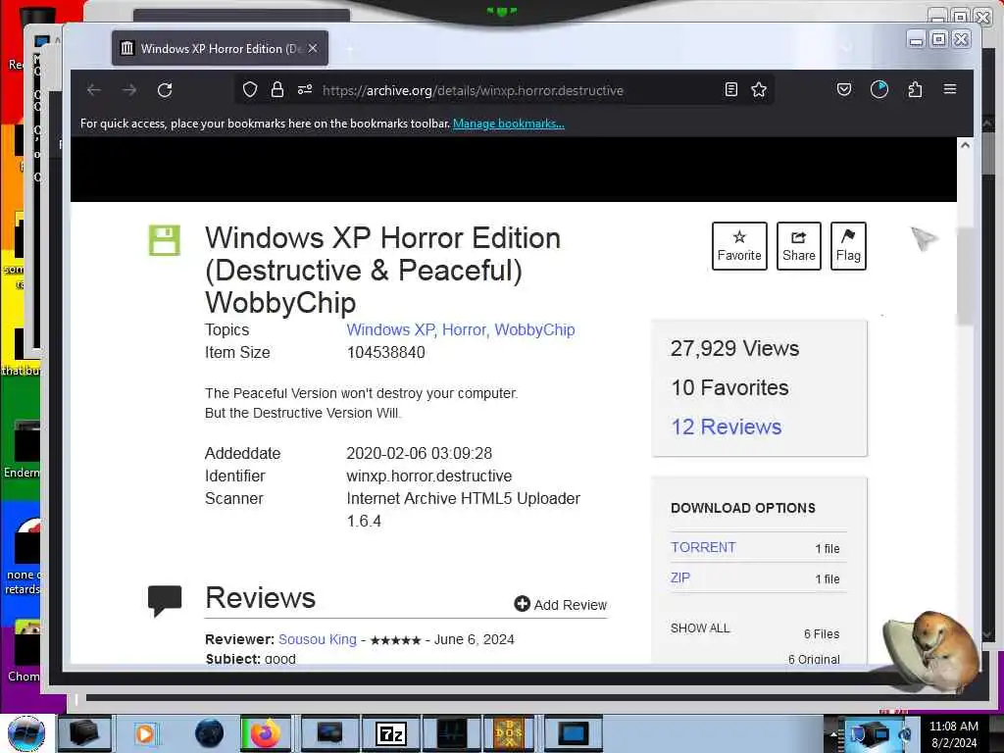This screenshot has height=753, width=1004.
Task: Go back using the browser back arrow
Action: [94, 90]
